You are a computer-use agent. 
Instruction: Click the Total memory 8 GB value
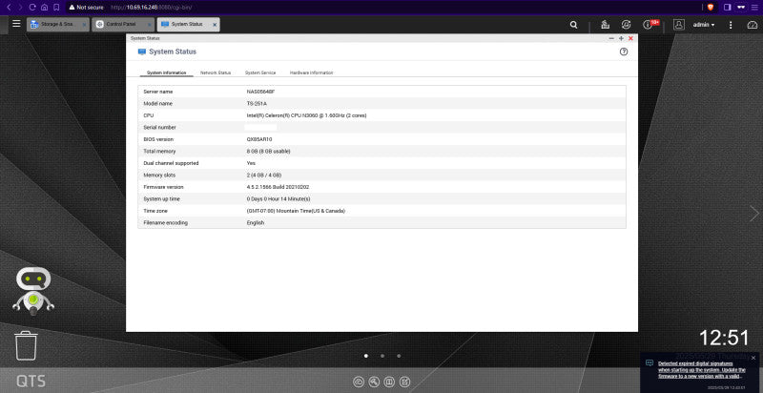(269, 152)
